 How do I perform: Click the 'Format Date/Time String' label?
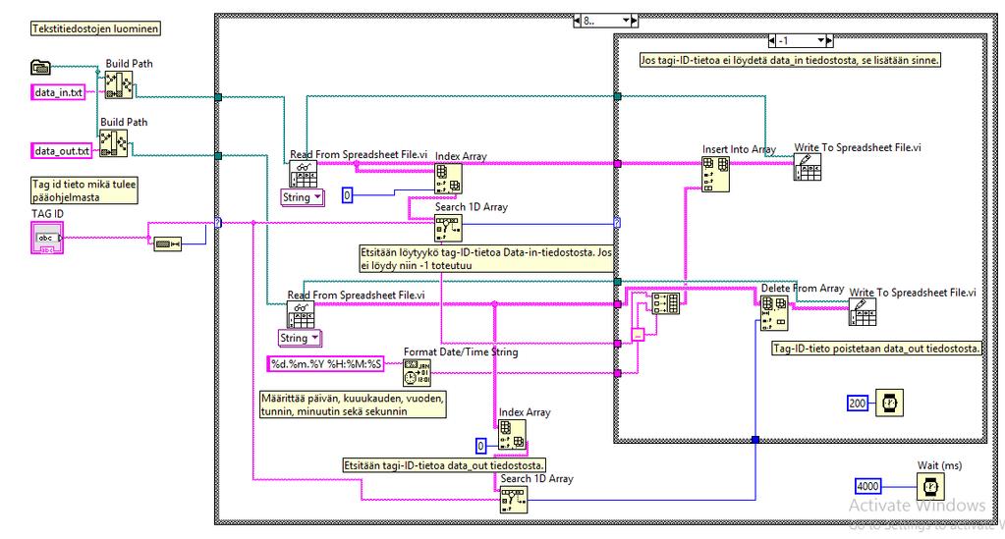coord(461,351)
